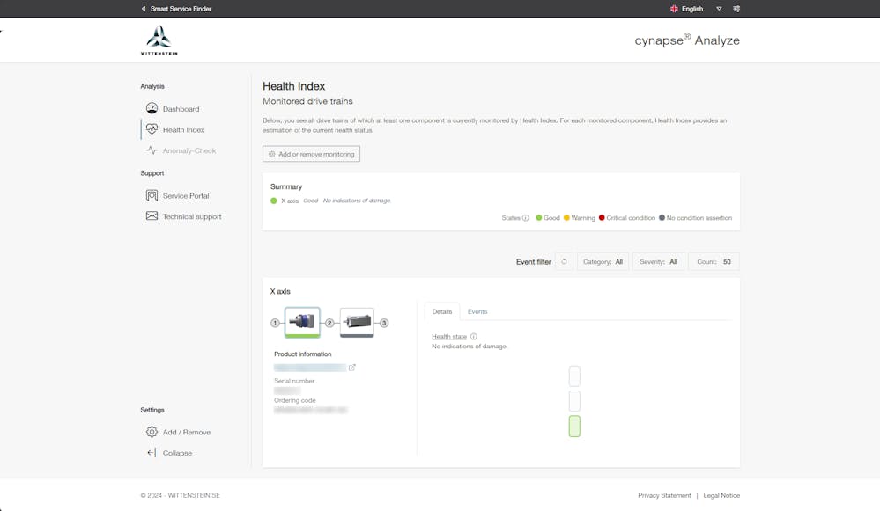Viewport: 880px width, 511px height.
Task: Click the green X axis status dot
Action: tap(274, 201)
